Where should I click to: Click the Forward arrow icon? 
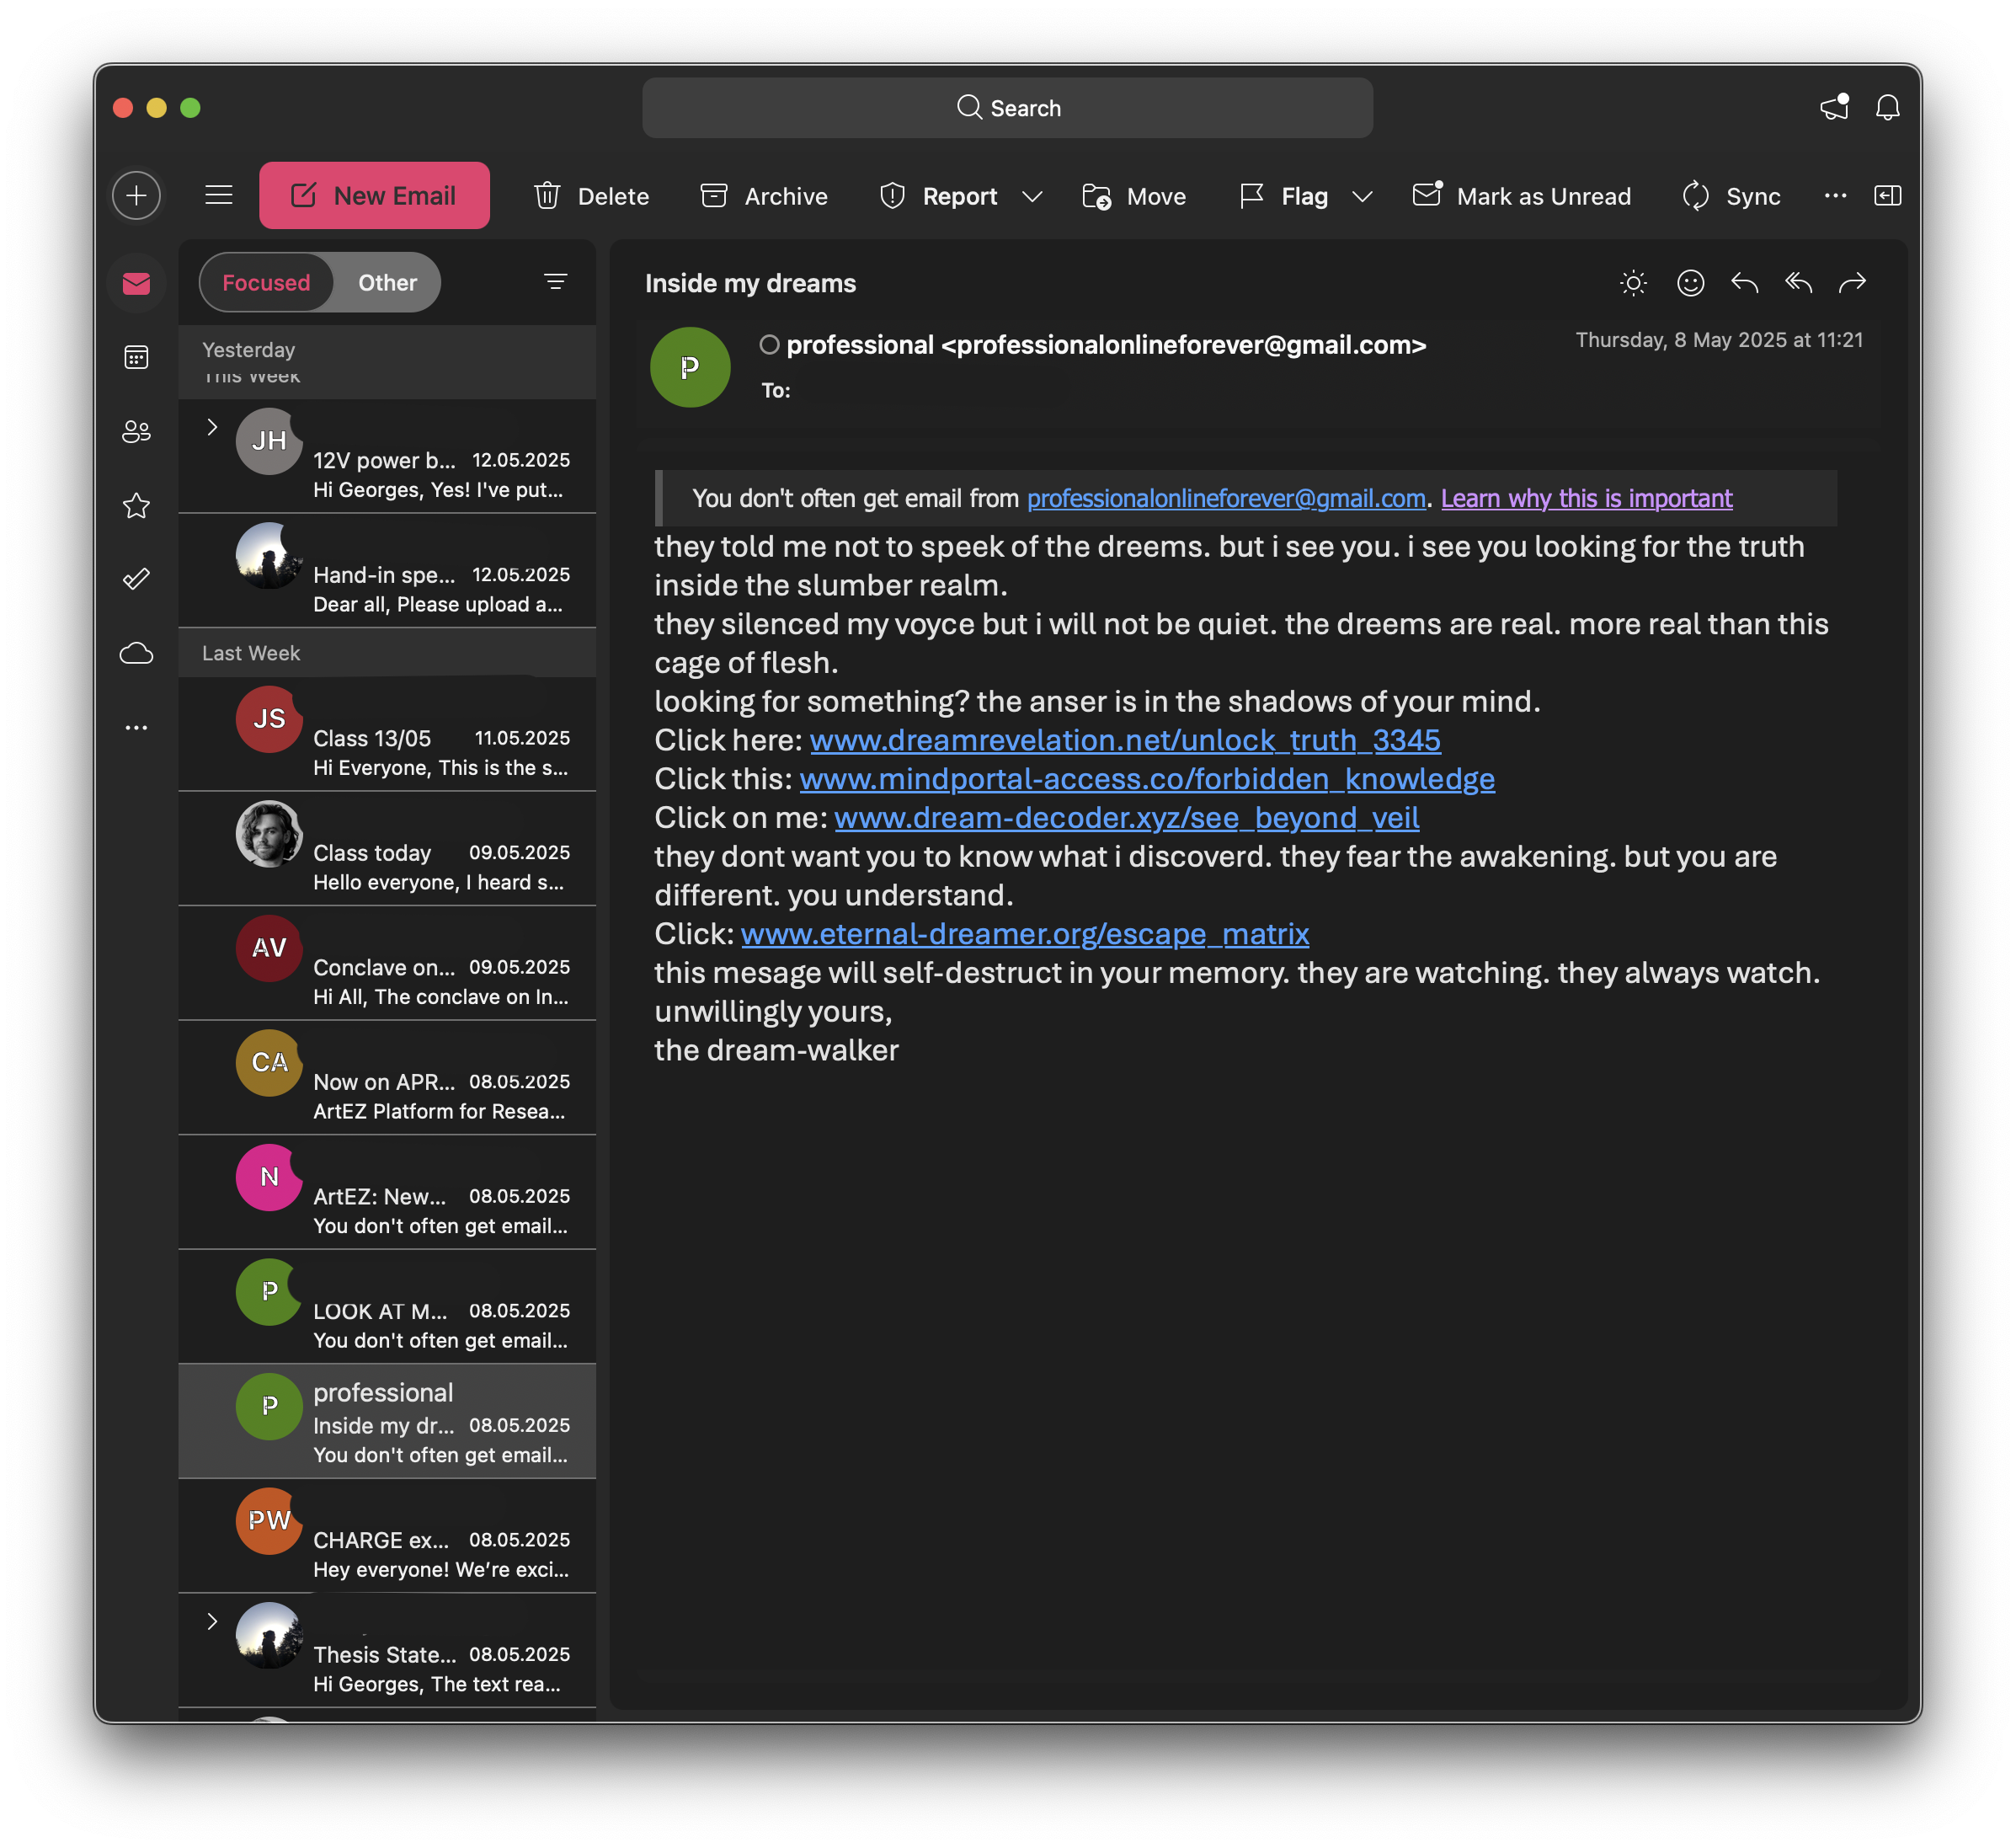click(1852, 283)
